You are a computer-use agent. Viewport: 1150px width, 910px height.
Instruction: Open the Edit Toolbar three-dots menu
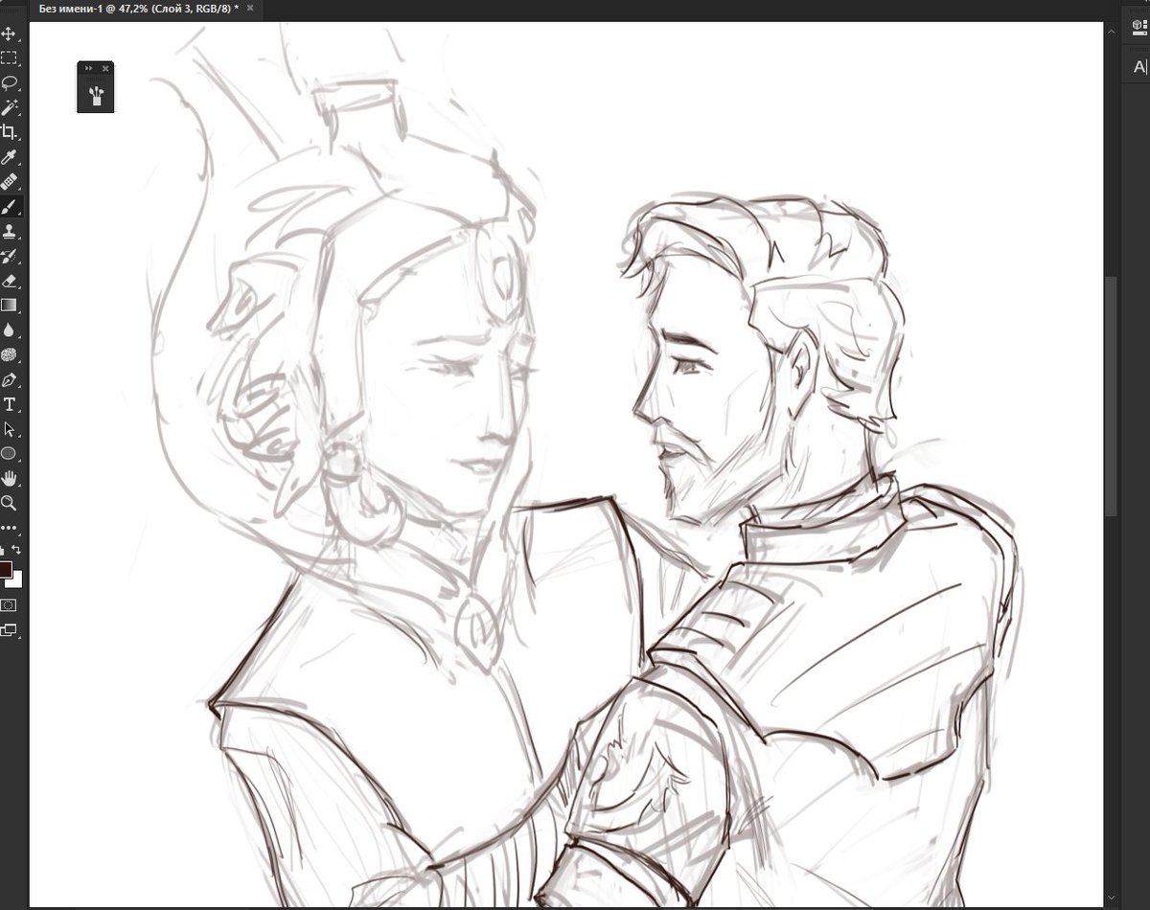point(9,528)
